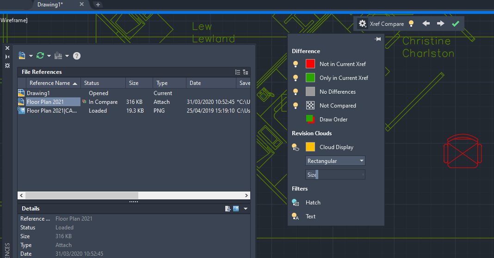Toggle Text filter bulb
494x258 pixels.
(x=296, y=216)
